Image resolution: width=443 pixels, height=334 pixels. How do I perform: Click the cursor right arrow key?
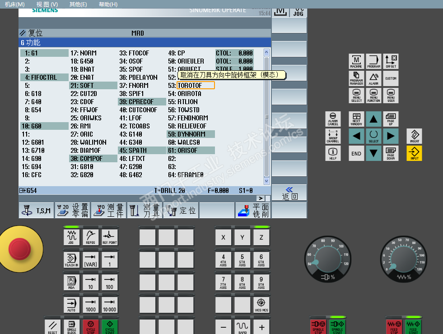coord(391,136)
